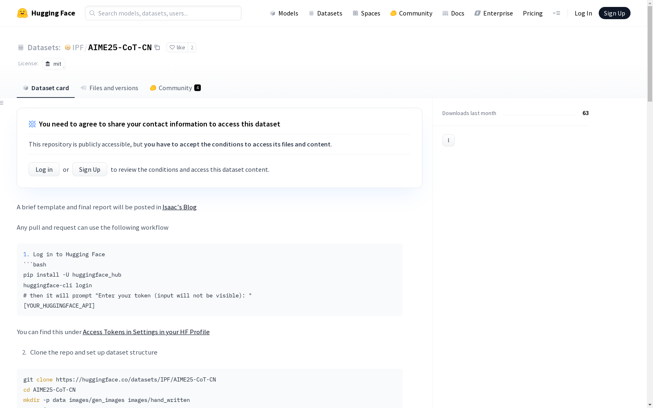Focus the search models, datasets, users field

pyautogui.click(x=163, y=13)
